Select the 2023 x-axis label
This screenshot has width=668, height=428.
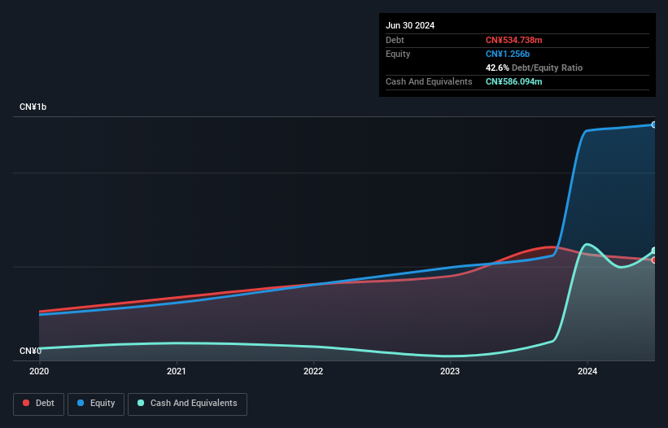[x=450, y=371]
